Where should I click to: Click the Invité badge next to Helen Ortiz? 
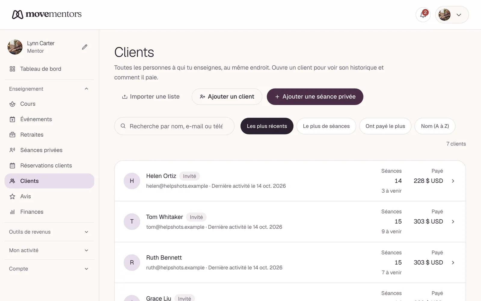(x=189, y=176)
